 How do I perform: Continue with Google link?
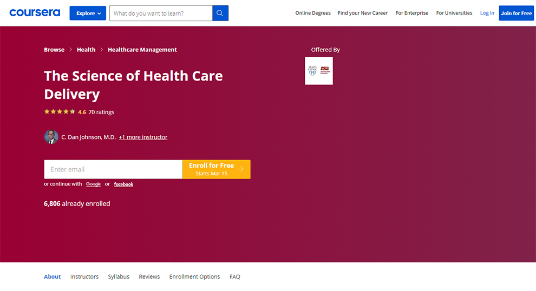coord(93,184)
